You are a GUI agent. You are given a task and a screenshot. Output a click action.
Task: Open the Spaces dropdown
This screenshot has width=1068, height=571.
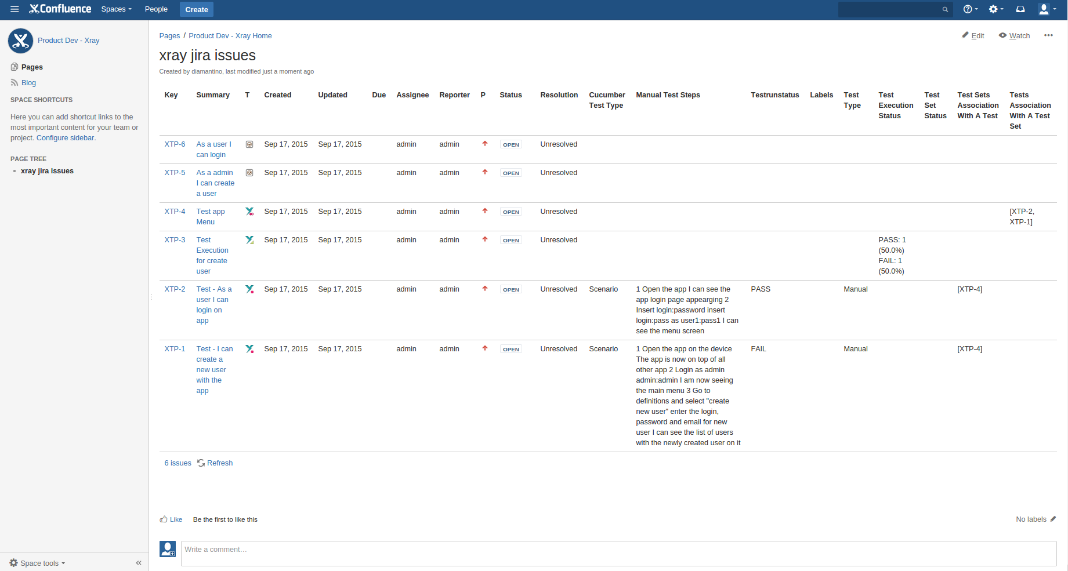click(x=116, y=9)
